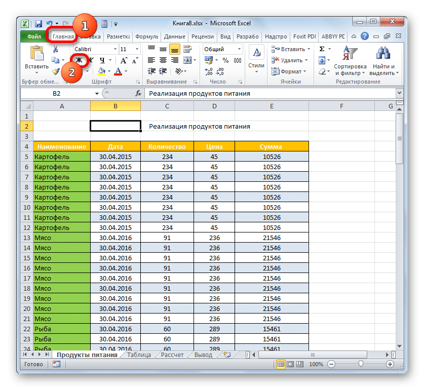424x390 pixels.
Task: Click the Файл button
Action: point(34,36)
